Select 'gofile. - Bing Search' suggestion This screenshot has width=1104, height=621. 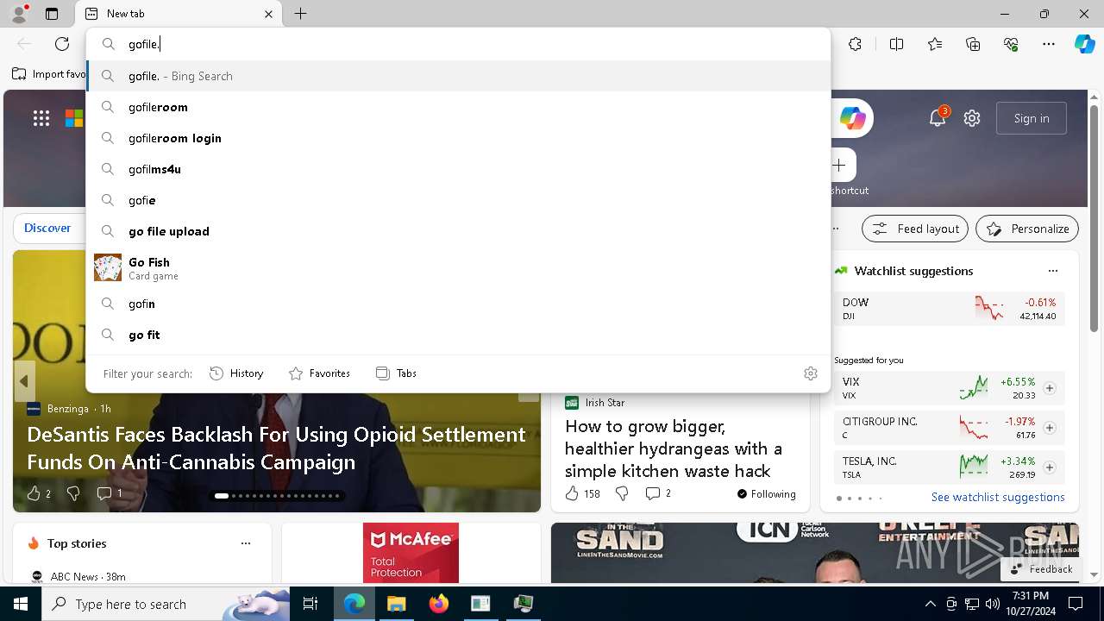[458, 76]
